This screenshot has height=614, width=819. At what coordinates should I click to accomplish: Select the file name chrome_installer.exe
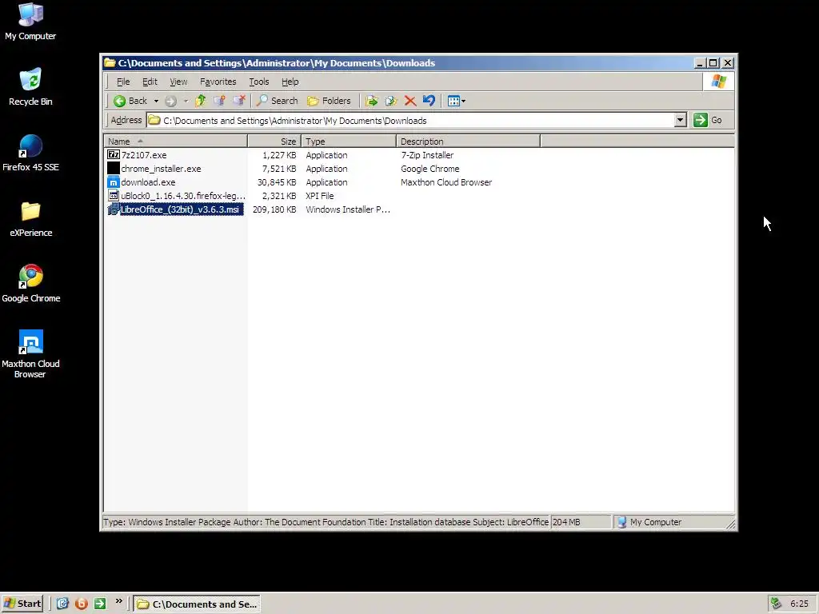point(161,169)
